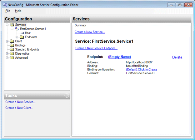This screenshot has width=195, height=140.
Task: Expand the Endpoints tree node
Action: point(17,37)
